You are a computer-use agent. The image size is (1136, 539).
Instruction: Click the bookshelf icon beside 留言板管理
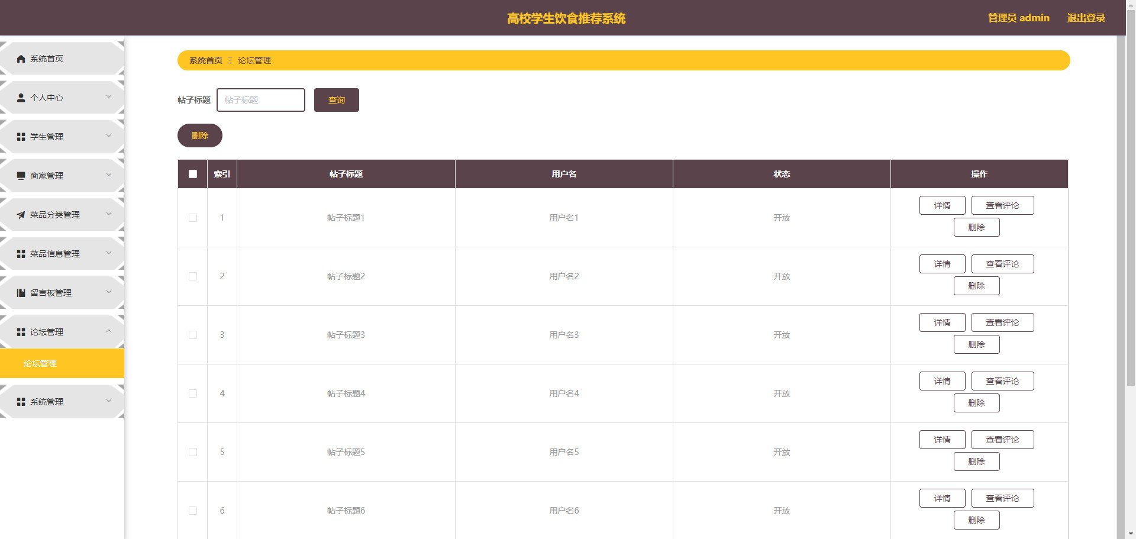point(21,293)
